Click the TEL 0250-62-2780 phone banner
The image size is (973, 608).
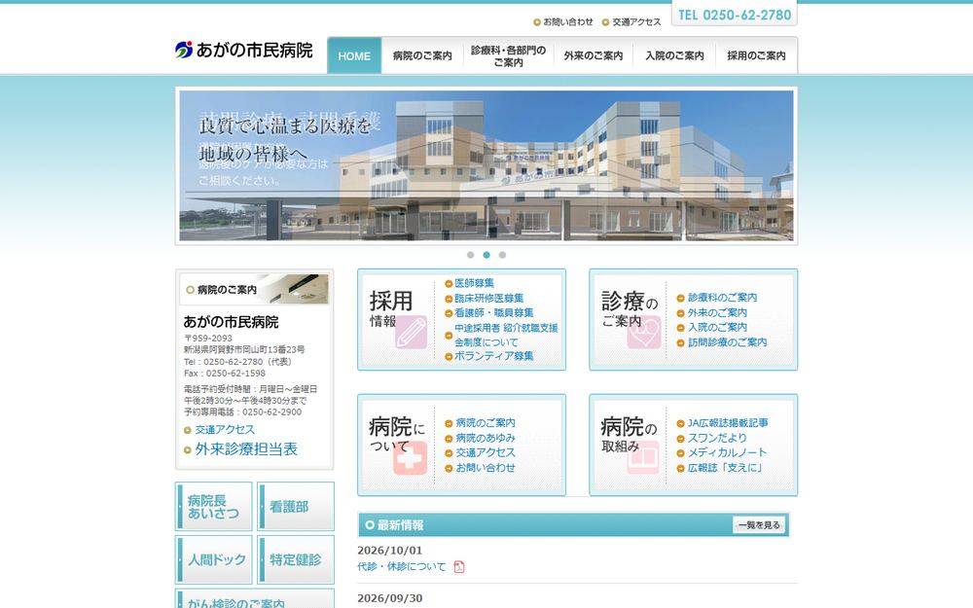[735, 15]
